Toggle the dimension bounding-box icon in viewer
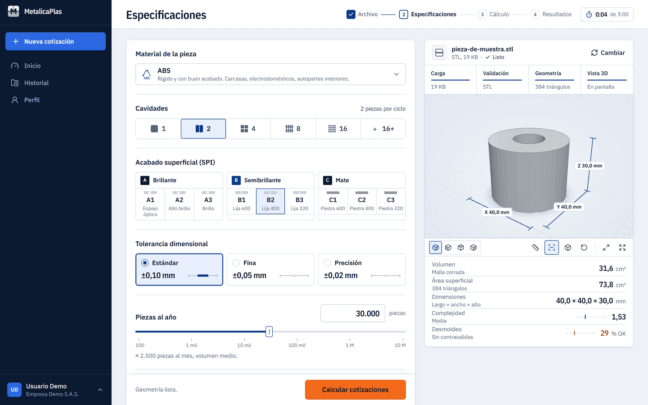The image size is (648, 405). [552, 247]
